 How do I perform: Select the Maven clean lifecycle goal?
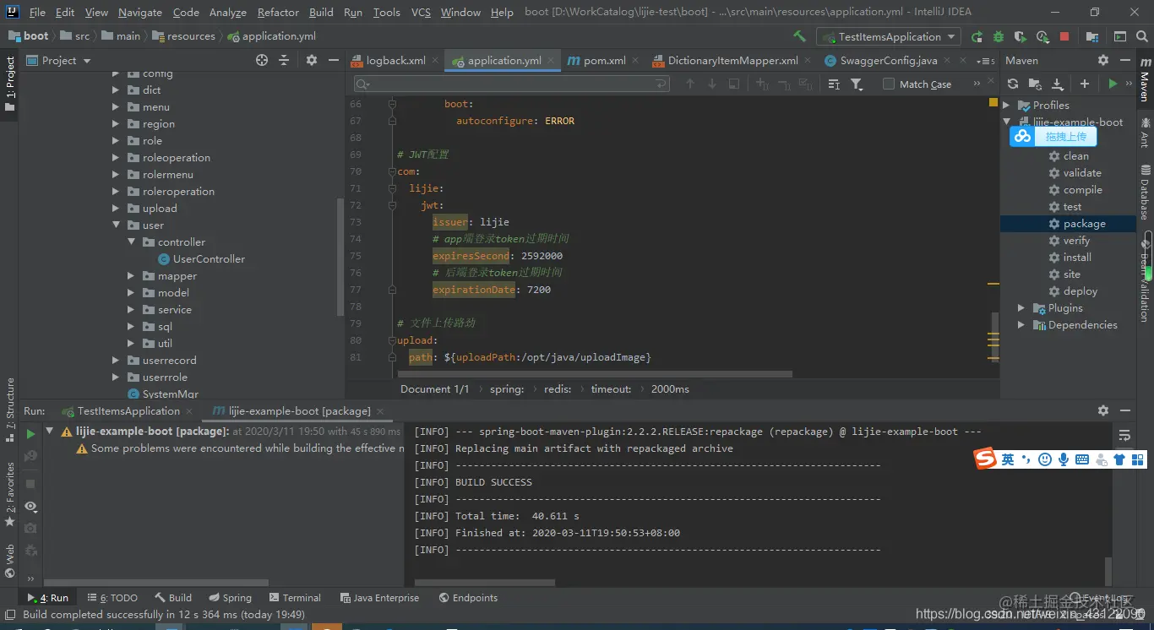(x=1075, y=156)
